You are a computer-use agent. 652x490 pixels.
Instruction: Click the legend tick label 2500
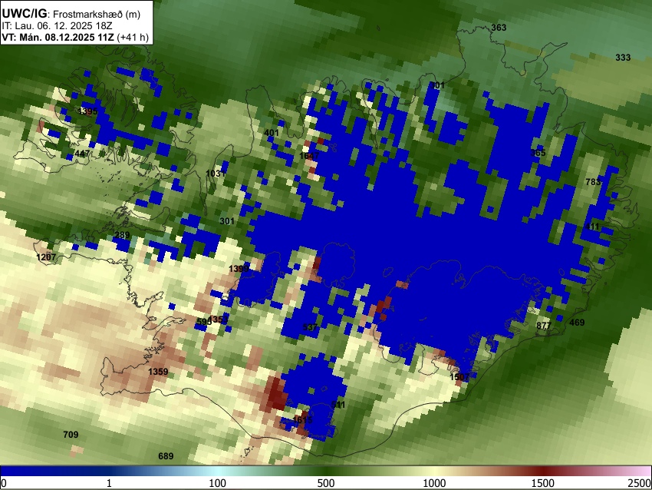pos(640,483)
